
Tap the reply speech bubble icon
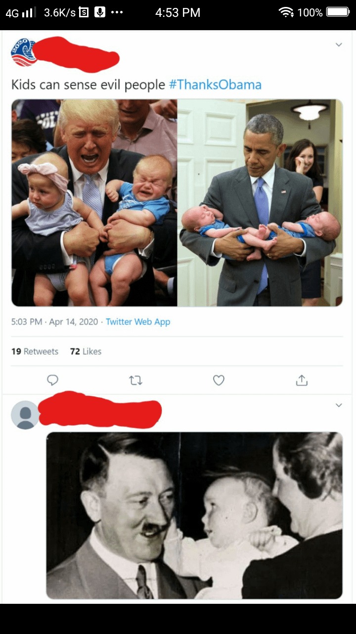coord(52,380)
